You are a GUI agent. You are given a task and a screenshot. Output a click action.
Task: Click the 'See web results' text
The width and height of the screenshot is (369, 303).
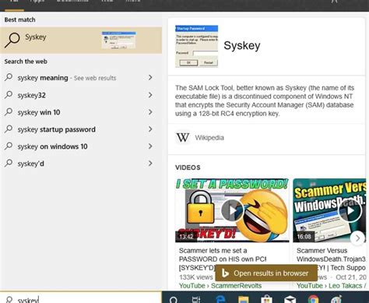coord(95,78)
